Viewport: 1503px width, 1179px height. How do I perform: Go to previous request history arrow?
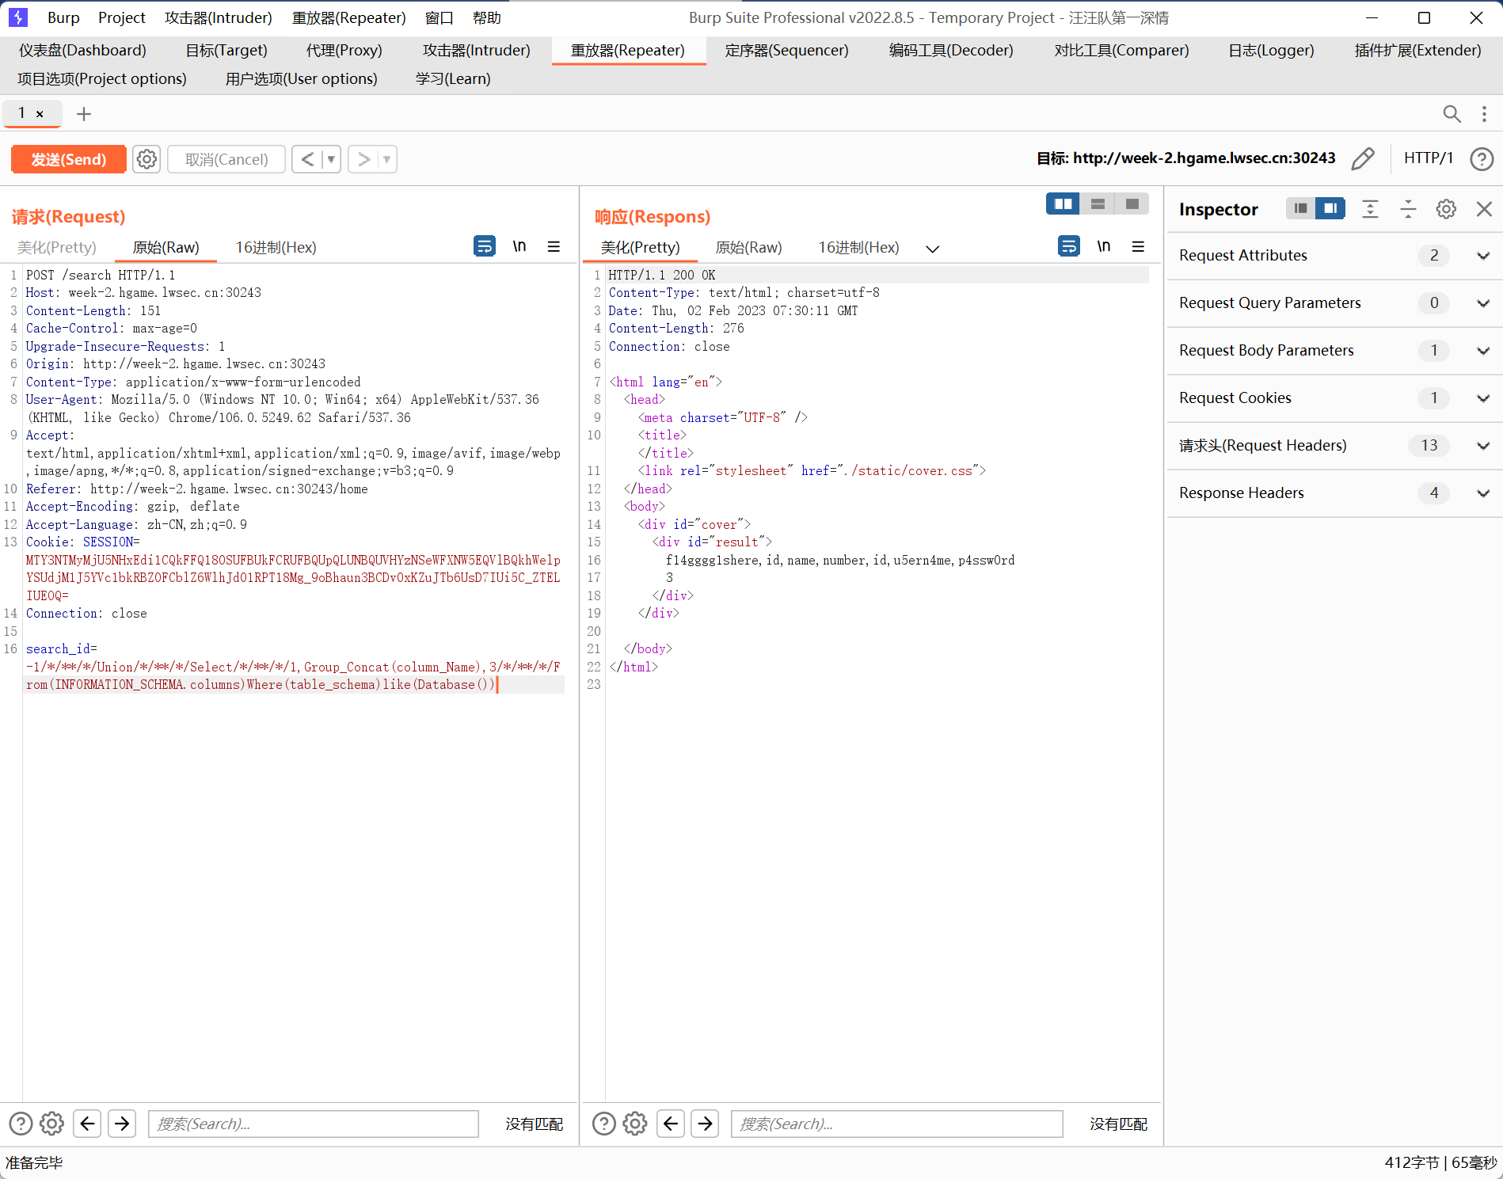307,159
